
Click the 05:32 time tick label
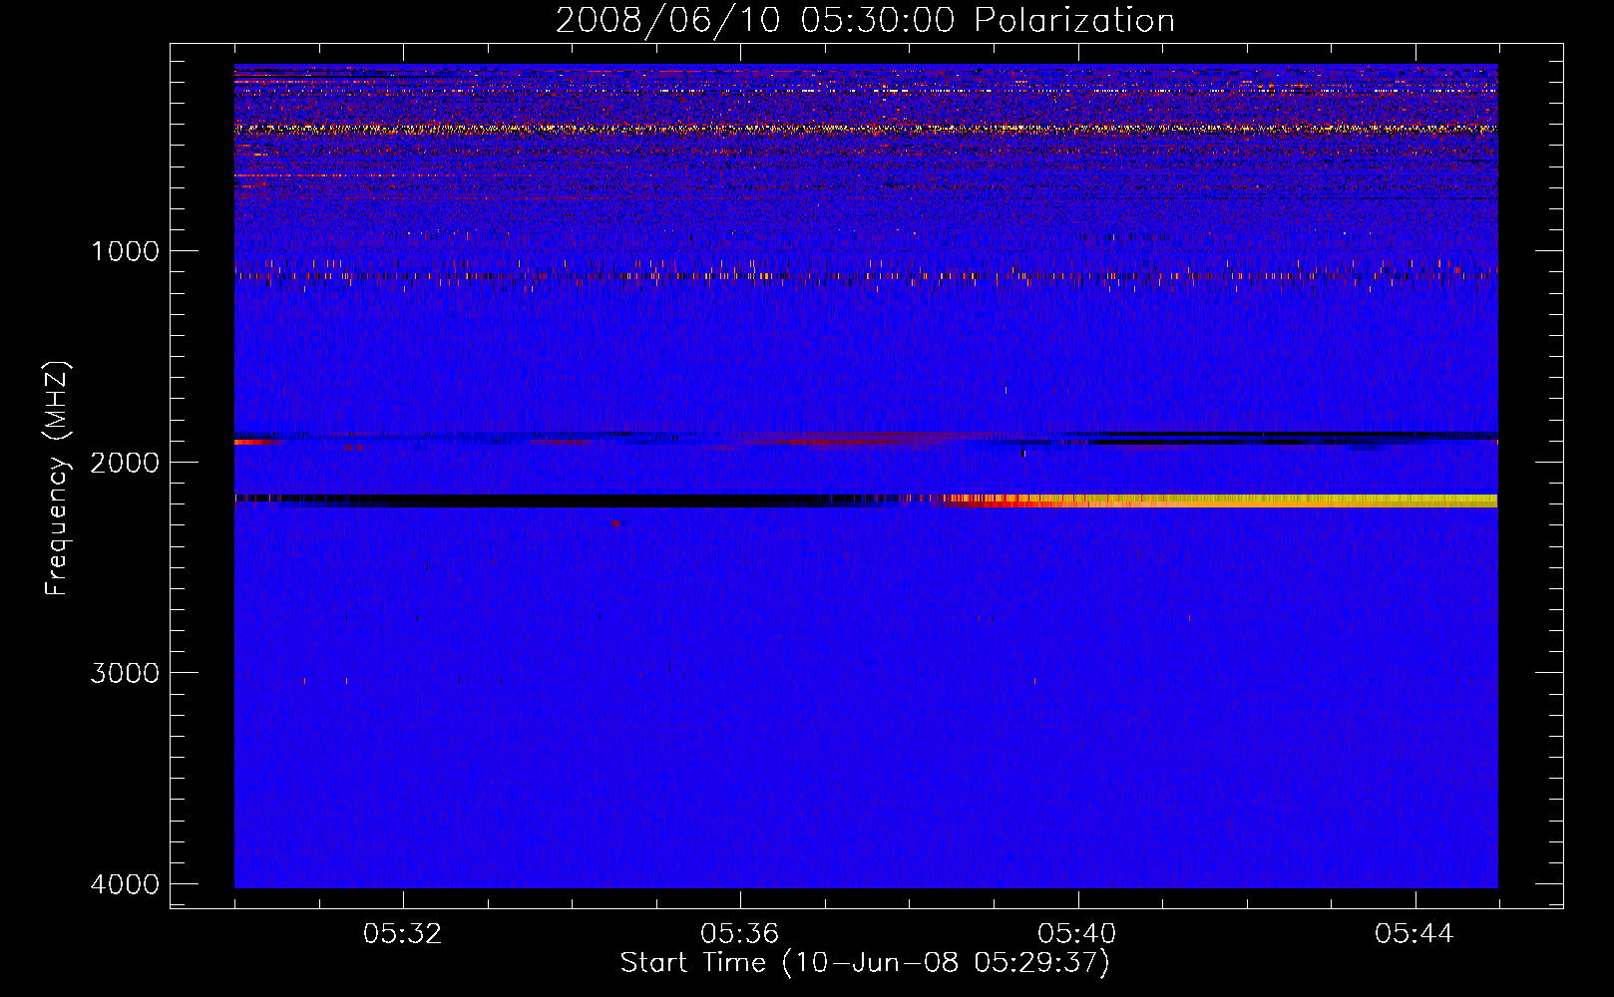[x=403, y=934]
